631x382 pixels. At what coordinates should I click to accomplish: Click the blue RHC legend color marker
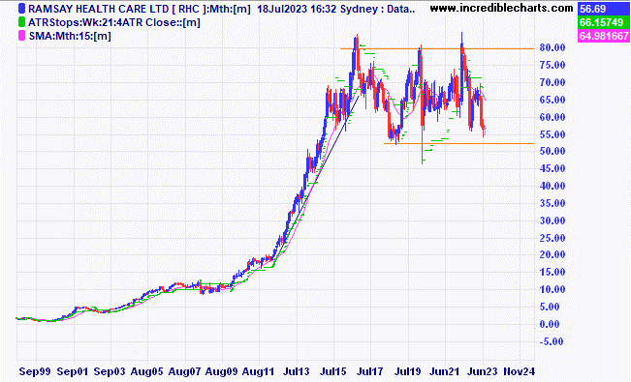(x=21, y=9)
